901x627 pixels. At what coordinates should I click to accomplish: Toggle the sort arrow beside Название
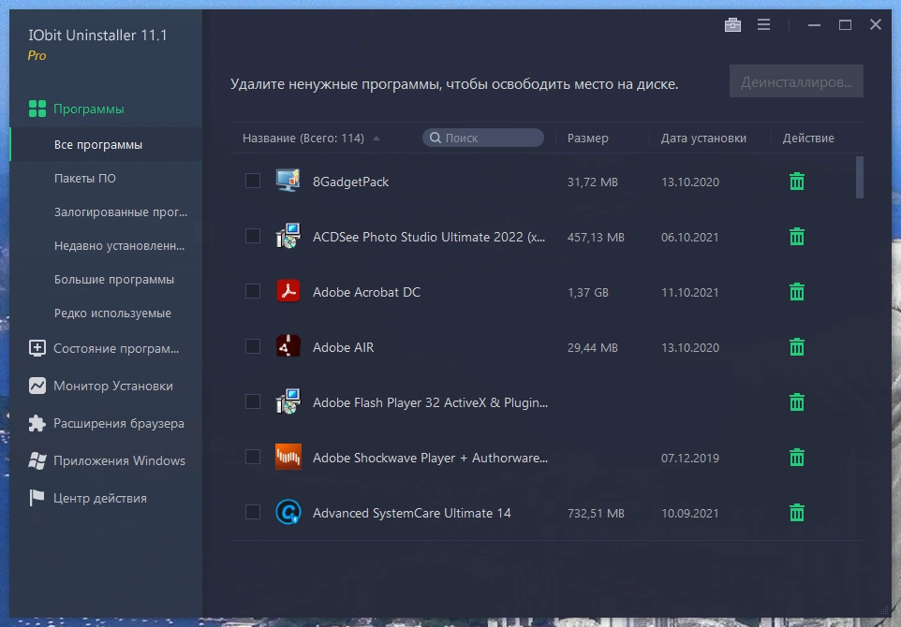point(377,139)
